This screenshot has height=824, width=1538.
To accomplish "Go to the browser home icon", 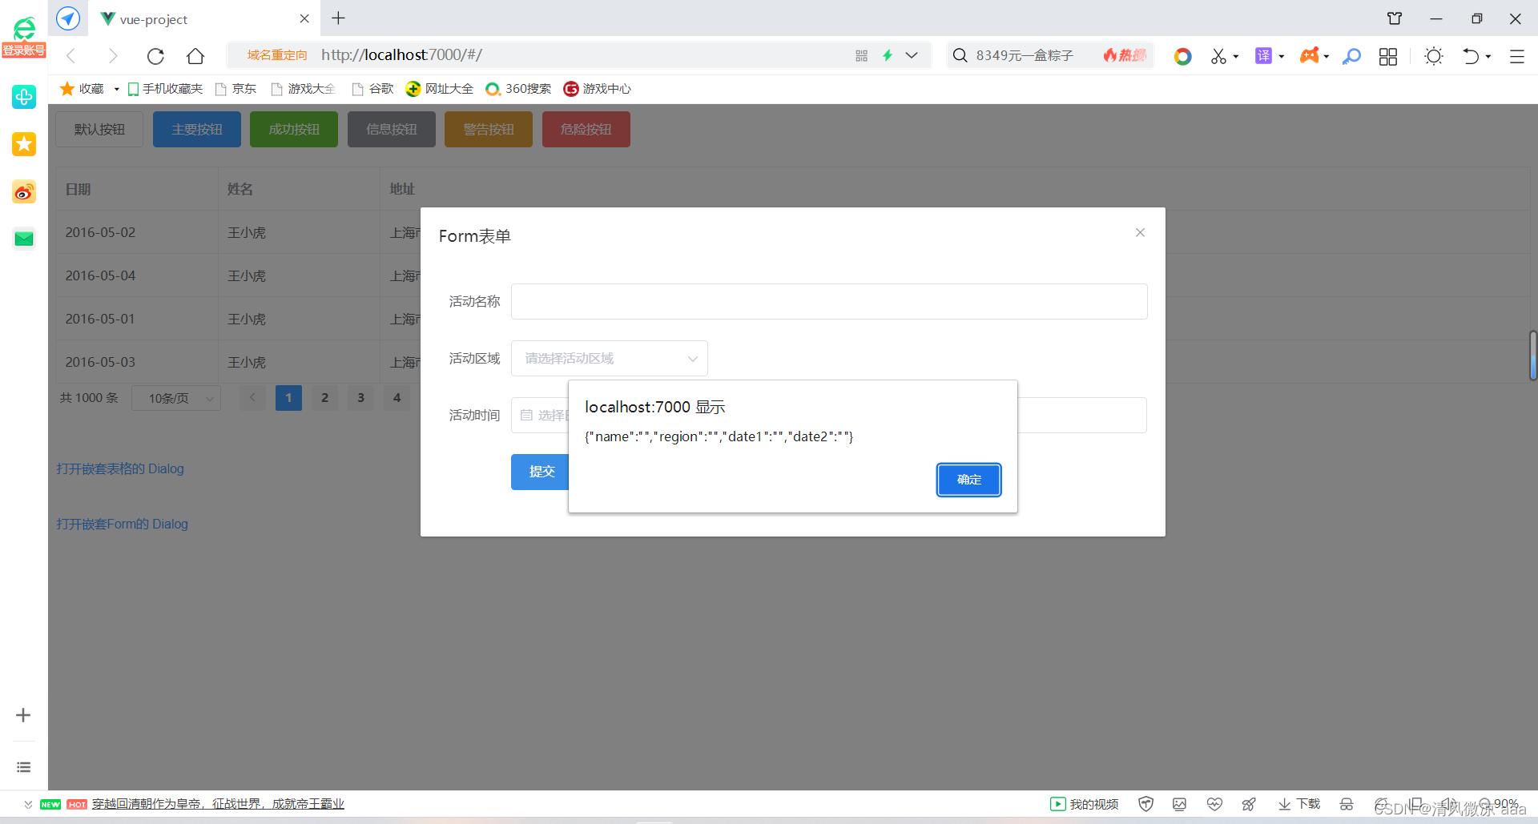I will [195, 55].
